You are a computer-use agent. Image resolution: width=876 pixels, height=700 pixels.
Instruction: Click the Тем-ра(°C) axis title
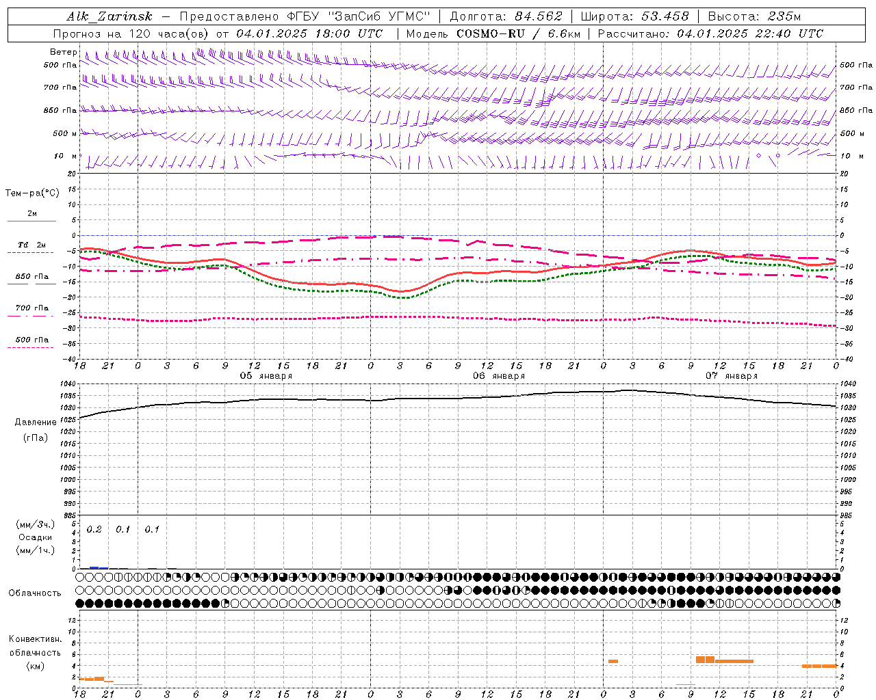point(32,193)
